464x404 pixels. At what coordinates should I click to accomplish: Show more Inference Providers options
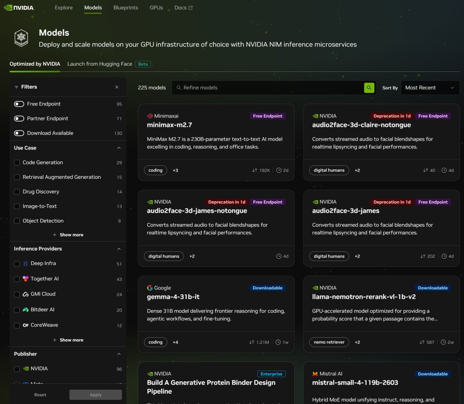[68, 340]
